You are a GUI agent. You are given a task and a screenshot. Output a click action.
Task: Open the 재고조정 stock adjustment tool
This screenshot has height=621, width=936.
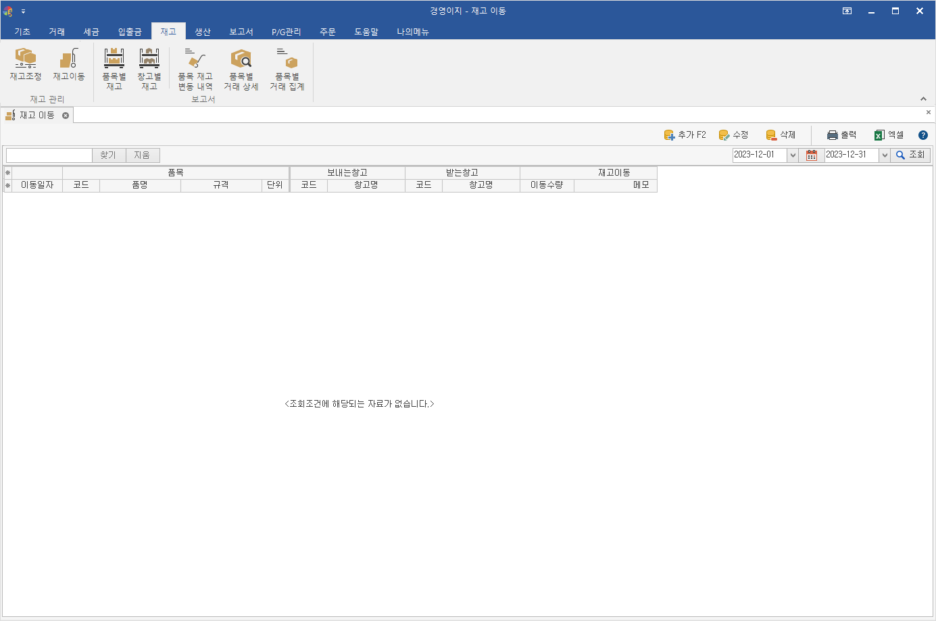tap(26, 66)
